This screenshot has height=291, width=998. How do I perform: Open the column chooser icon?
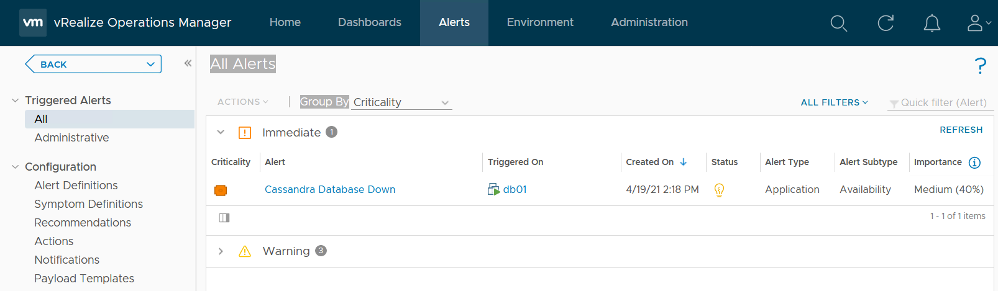click(224, 218)
